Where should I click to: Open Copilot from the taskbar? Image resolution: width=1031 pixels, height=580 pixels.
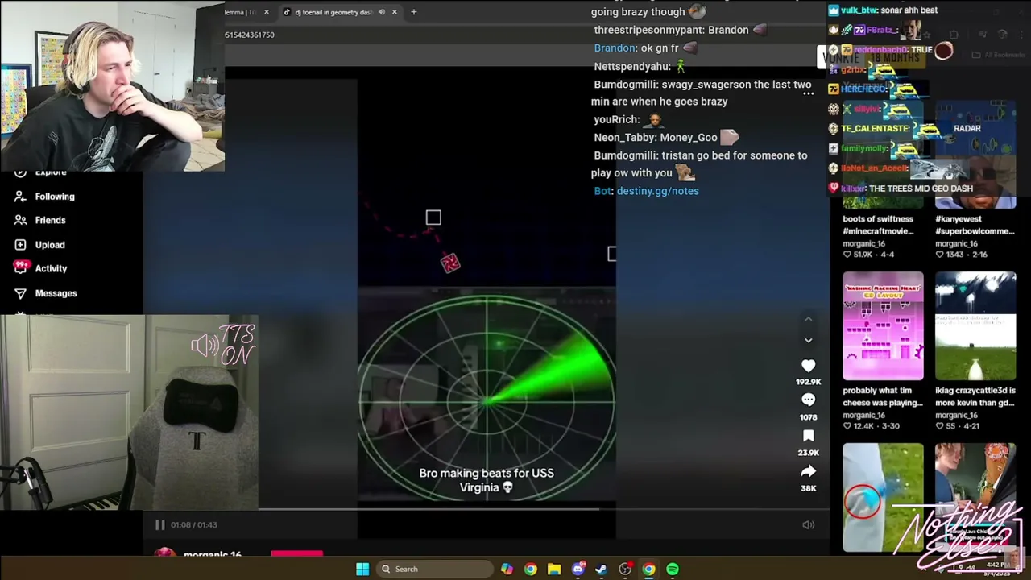507,570
